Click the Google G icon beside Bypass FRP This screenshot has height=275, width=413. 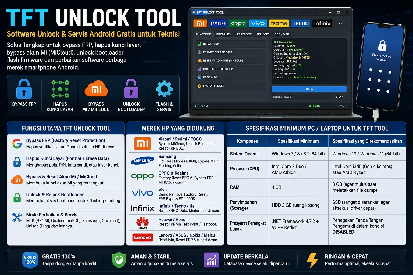(17, 144)
